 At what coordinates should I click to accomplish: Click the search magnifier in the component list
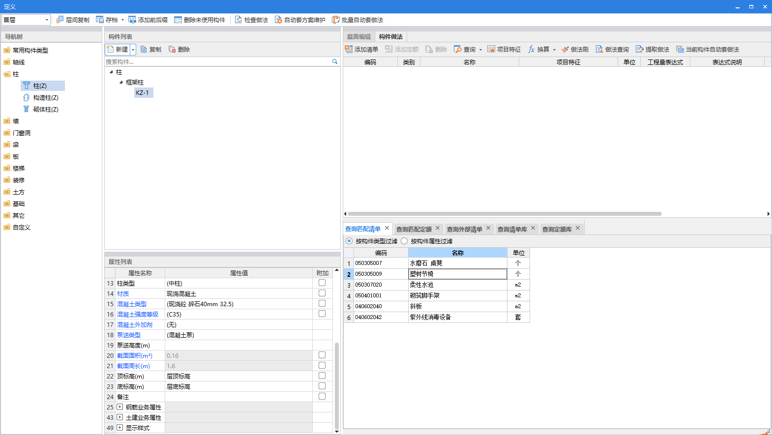pyautogui.click(x=335, y=61)
